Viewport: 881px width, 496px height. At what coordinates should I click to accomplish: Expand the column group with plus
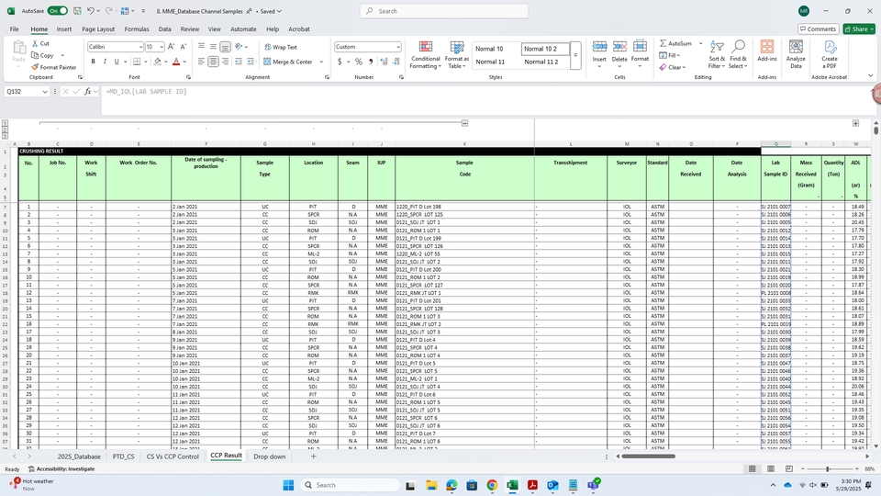(x=855, y=122)
